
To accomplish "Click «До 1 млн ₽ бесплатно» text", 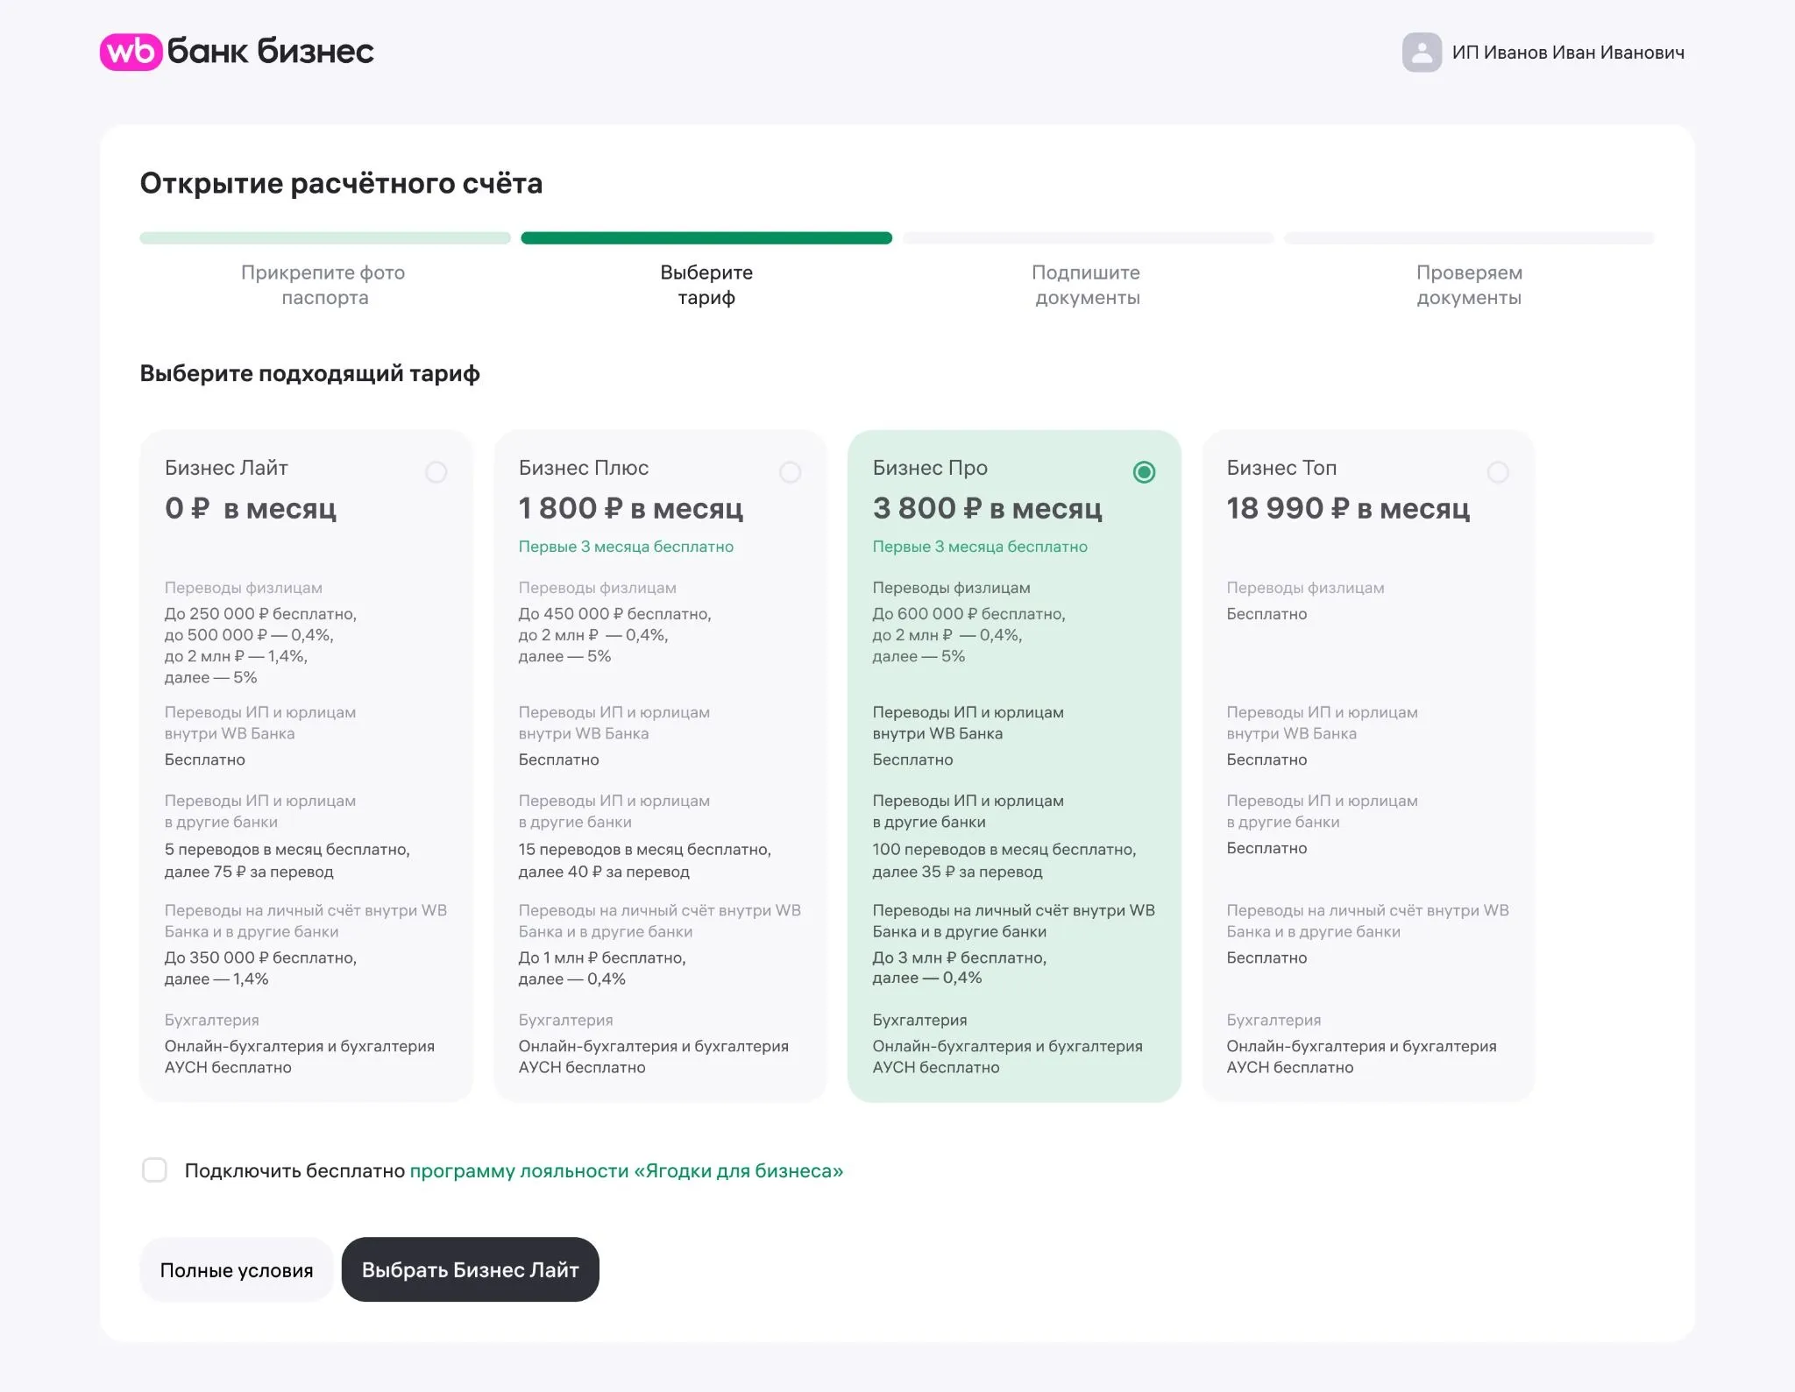I will click(601, 957).
